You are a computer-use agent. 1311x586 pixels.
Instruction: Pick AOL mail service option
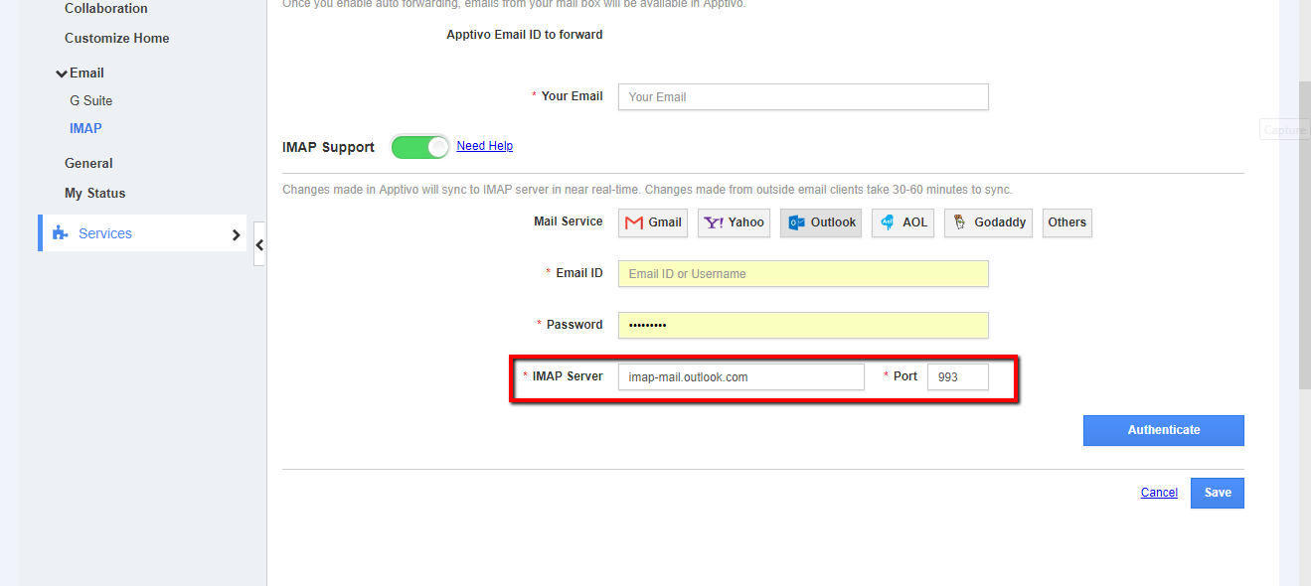coord(902,222)
